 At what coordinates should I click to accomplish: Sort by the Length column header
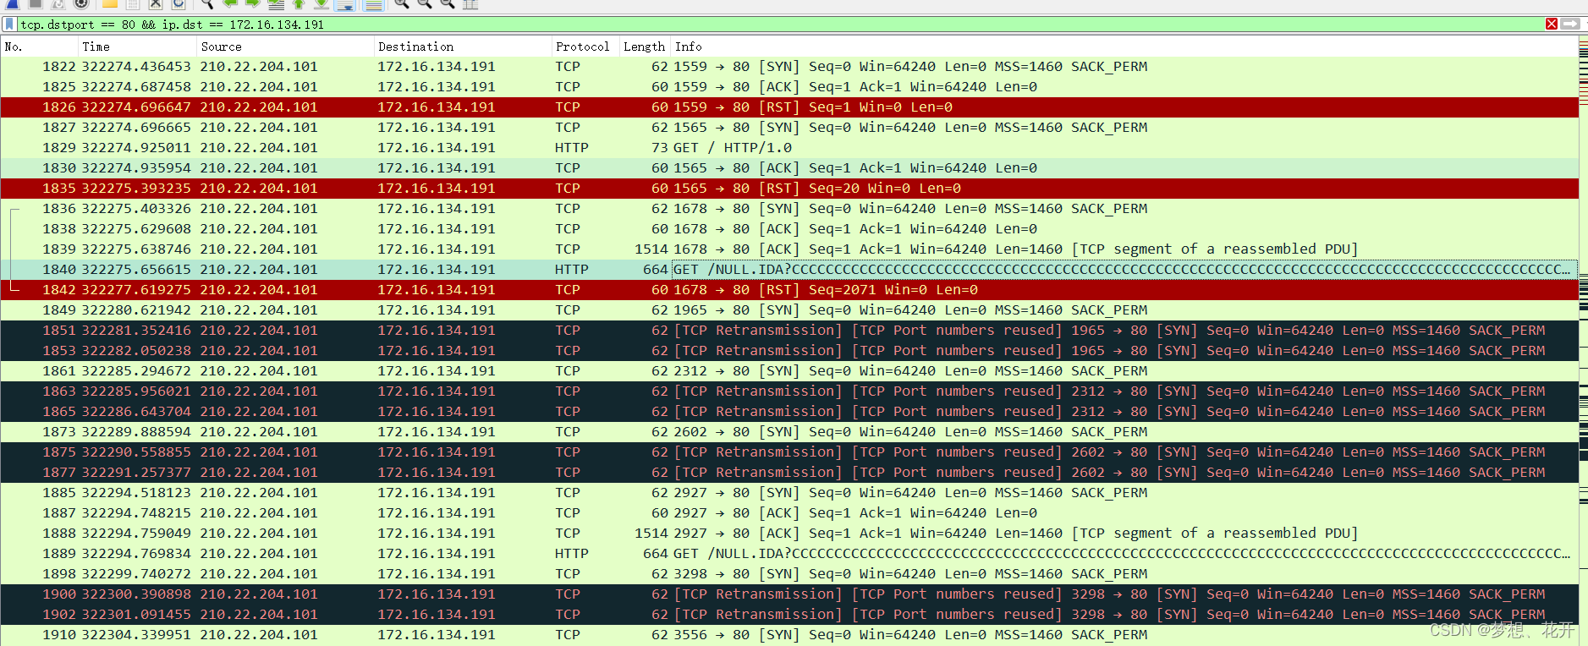tap(645, 47)
